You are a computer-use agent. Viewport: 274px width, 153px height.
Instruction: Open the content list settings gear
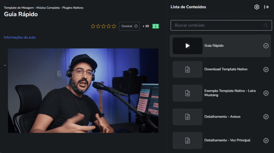(x=257, y=7)
